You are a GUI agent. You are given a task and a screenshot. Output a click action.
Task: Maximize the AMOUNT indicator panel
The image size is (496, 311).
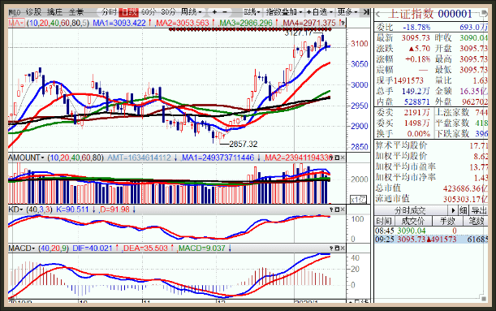[337, 158]
